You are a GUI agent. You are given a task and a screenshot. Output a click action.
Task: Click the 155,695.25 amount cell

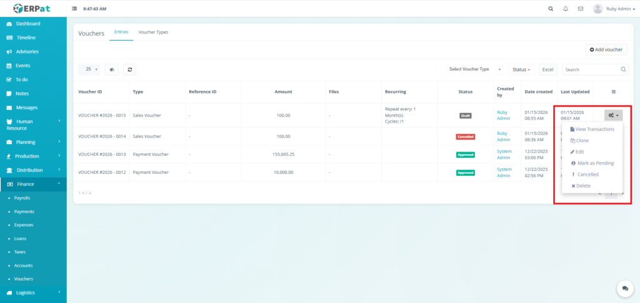tap(283, 155)
